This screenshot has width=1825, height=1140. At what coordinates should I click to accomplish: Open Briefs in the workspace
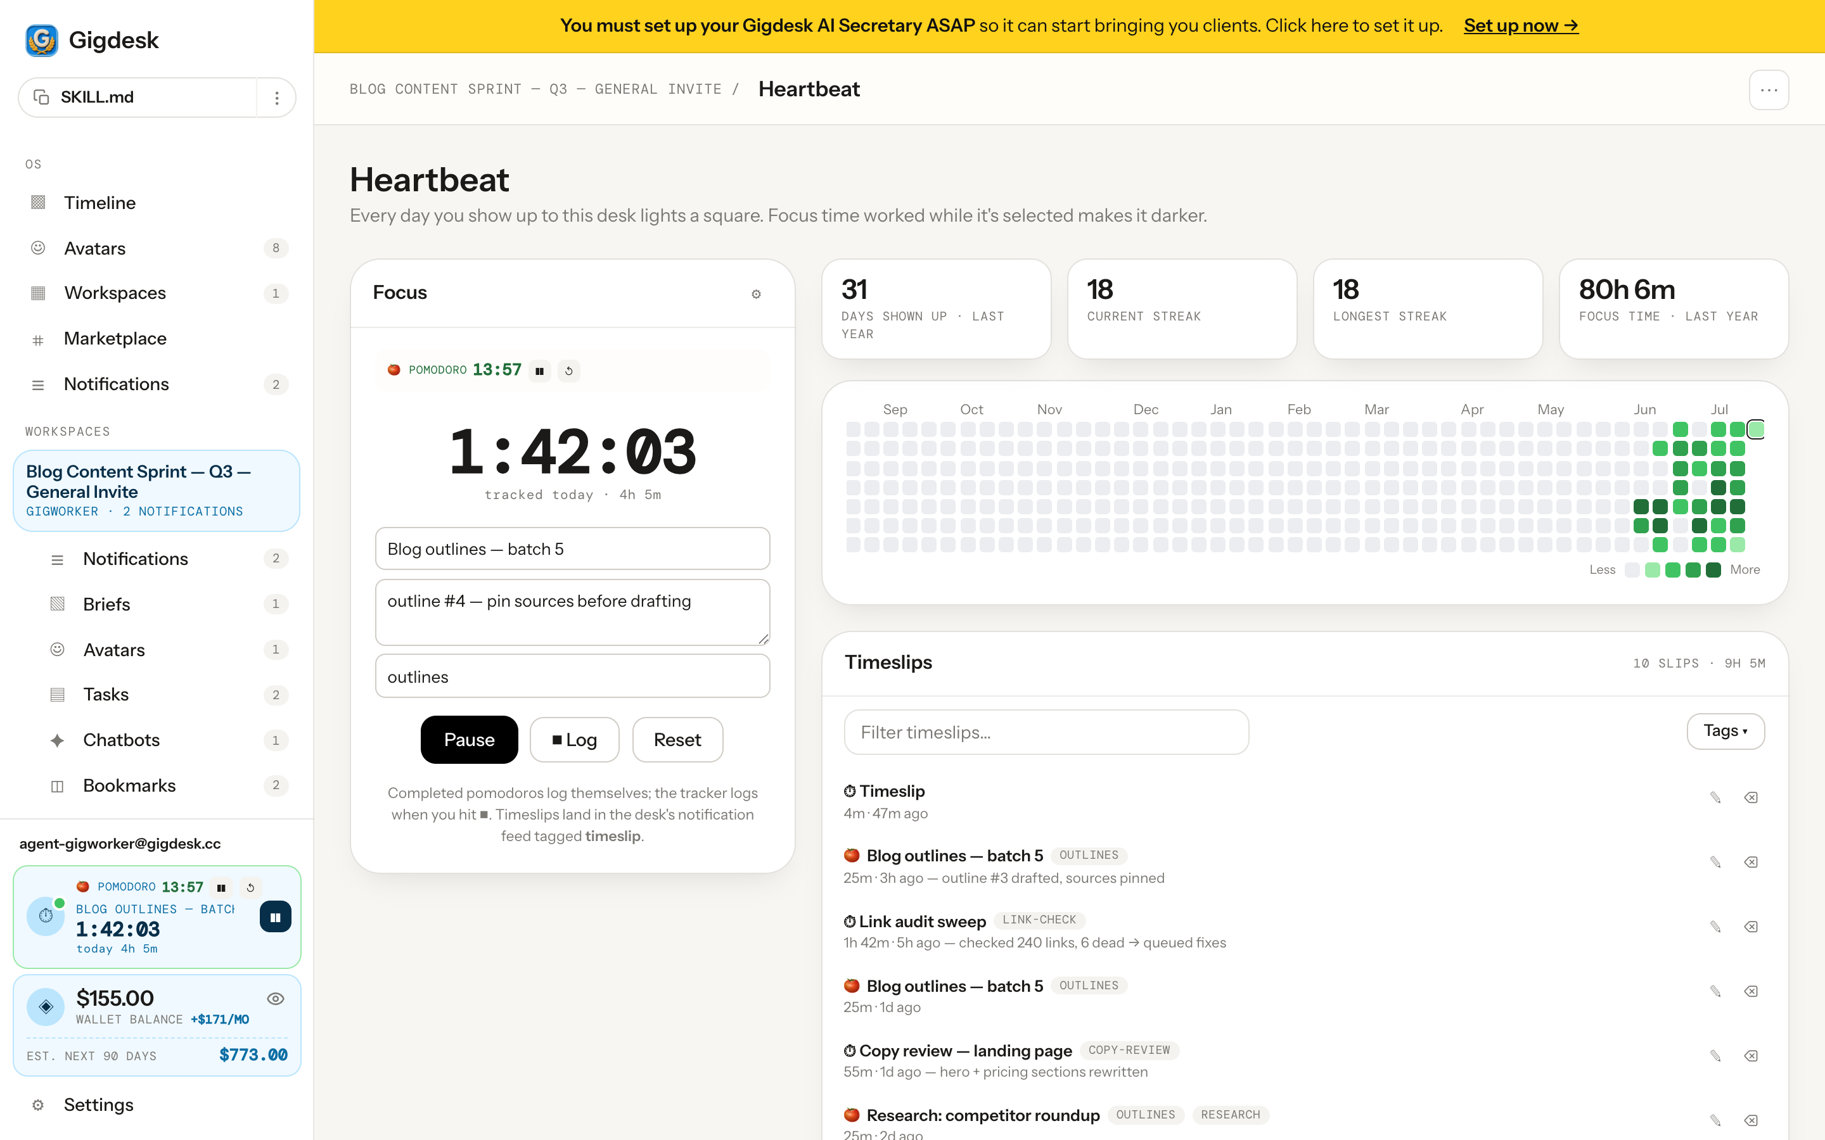pyautogui.click(x=166, y=604)
